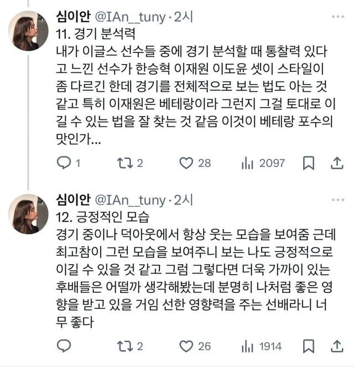Reply to the 경기 분석력 tweet

click(x=65, y=163)
